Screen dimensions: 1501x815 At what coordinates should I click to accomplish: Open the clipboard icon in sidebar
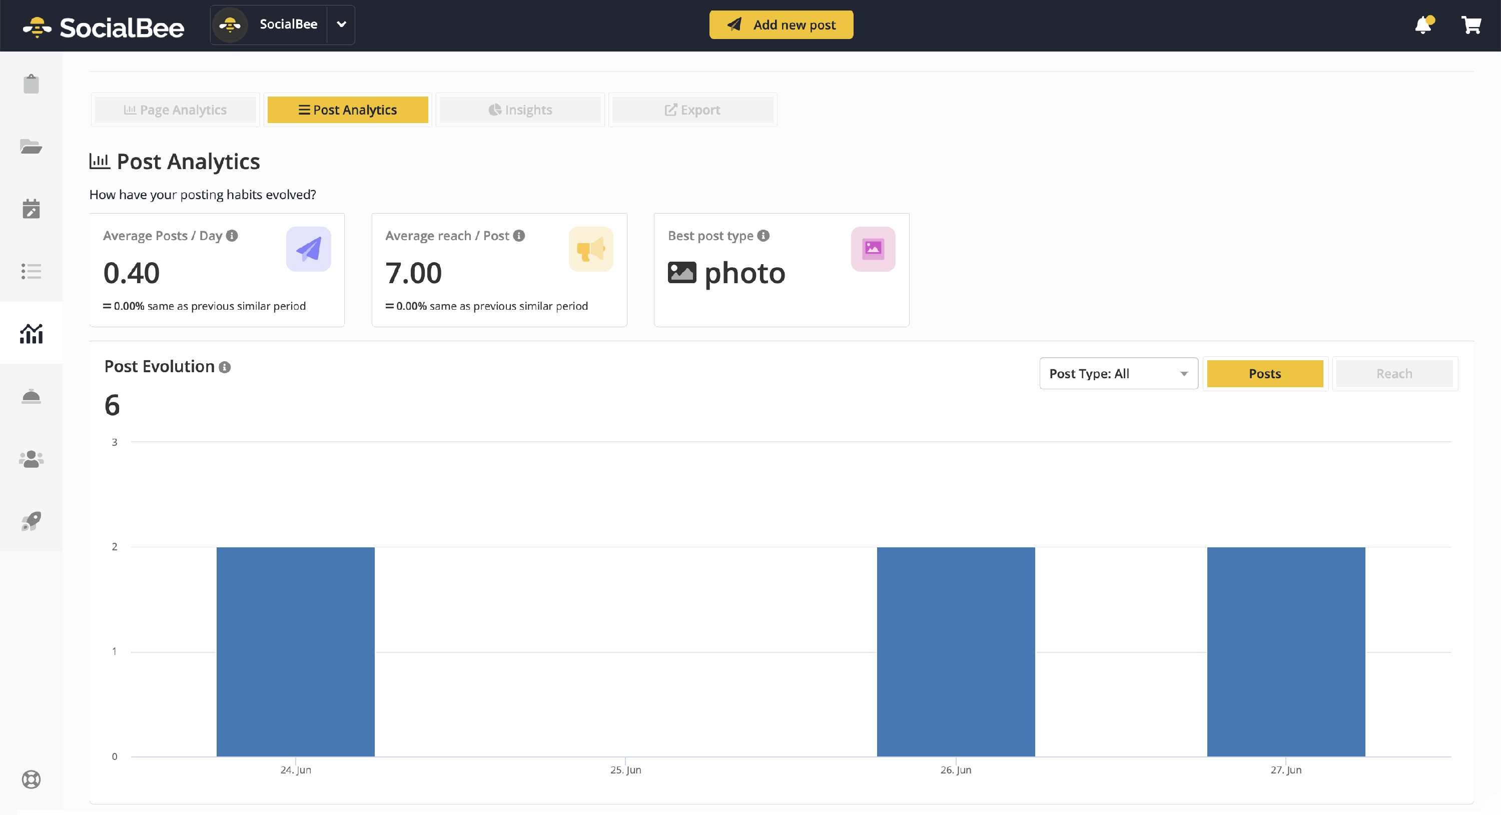31,84
